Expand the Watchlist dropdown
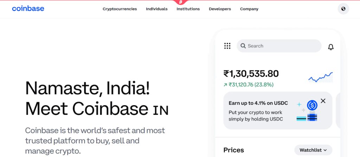The image size is (360, 157). (x=313, y=150)
